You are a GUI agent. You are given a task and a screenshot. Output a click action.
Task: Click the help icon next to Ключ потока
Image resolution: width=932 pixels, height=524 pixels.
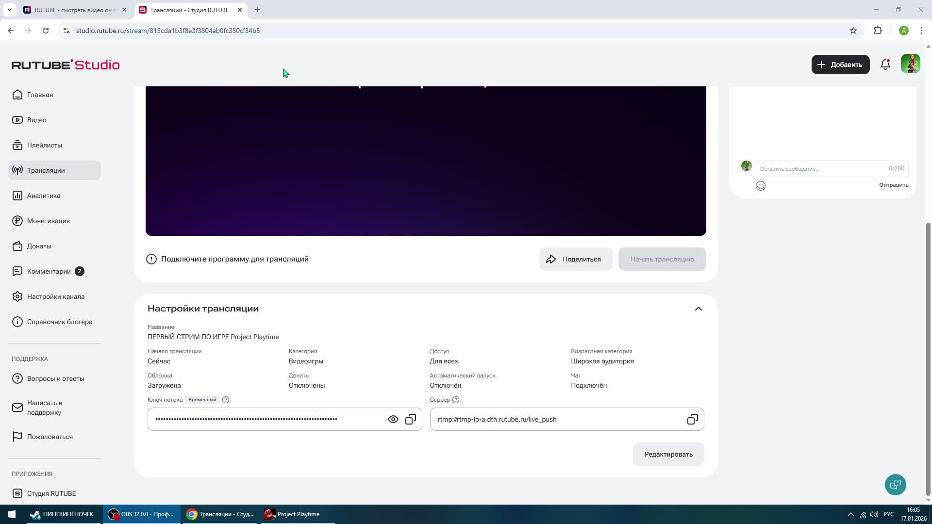(x=225, y=400)
